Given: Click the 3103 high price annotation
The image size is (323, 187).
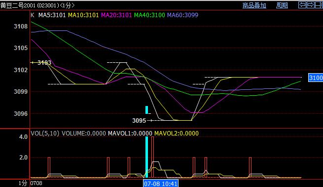Looking at the screenshot, I should [x=44, y=62].
